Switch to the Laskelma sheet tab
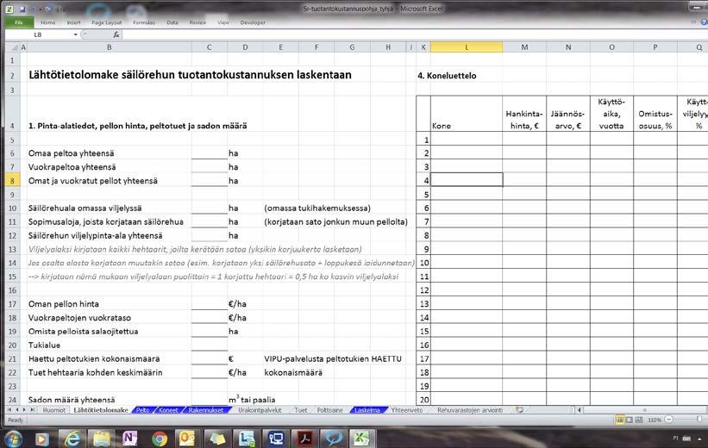The width and height of the screenshot is (708, 448). point(367,410)
